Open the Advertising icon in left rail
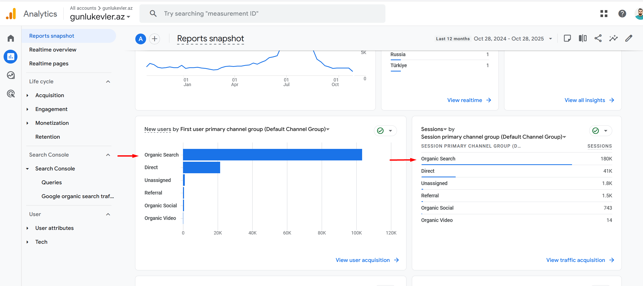This screenshot has width=643, height=286. pyautogui.click(x=11, y=94)
